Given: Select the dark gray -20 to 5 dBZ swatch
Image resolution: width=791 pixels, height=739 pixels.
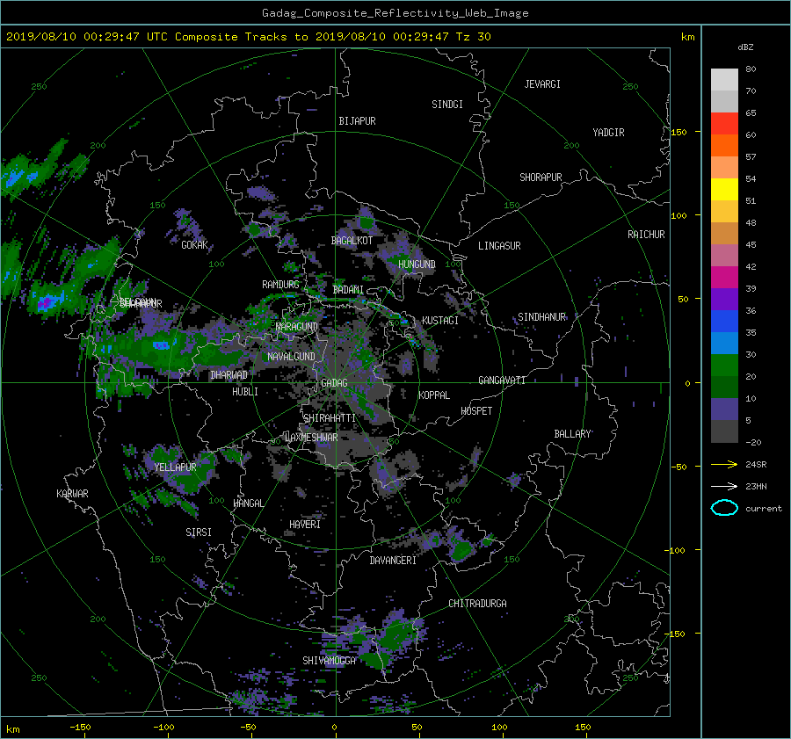Looking at the screenshot, I should tap(724, 431).
